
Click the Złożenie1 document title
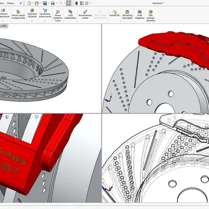tap(158, 3)
